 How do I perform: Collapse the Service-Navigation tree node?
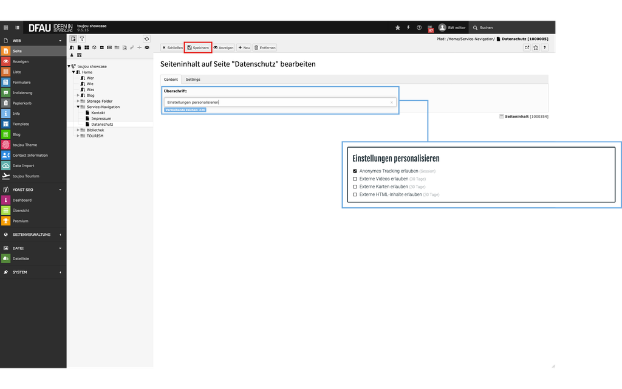(78, 107)
